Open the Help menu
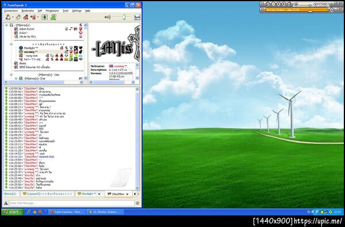The width and height of the screenshot is (345, 227). [87, 10]
